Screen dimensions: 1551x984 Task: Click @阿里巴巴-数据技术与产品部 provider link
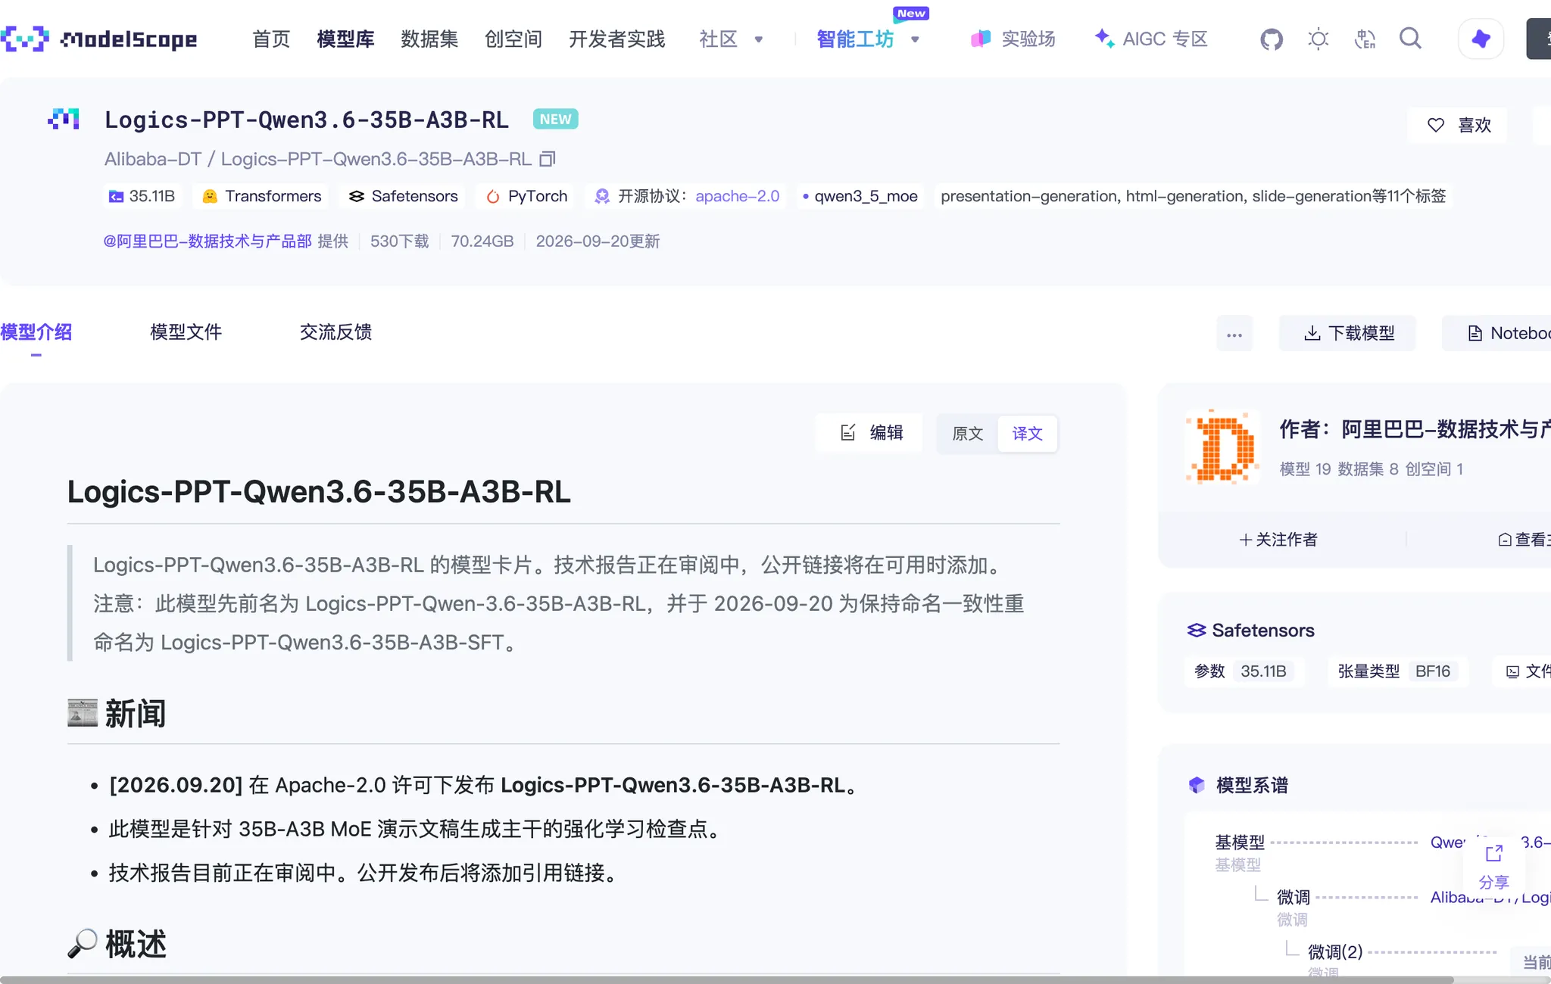point(208,241)
